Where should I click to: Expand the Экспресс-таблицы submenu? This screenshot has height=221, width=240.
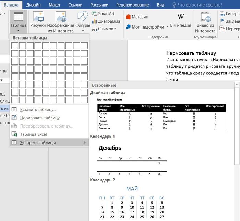pyautogui.click(x=49, y=142)
